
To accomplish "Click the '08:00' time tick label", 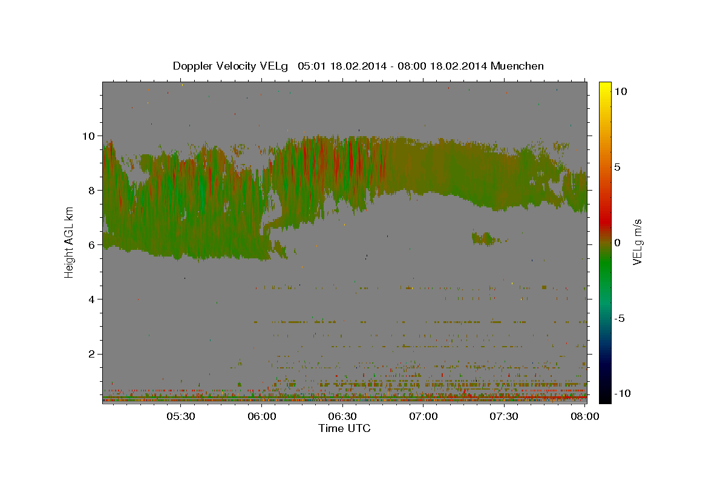I will coord(585,416).
